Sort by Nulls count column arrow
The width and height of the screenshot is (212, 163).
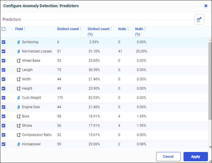point(128,29)
